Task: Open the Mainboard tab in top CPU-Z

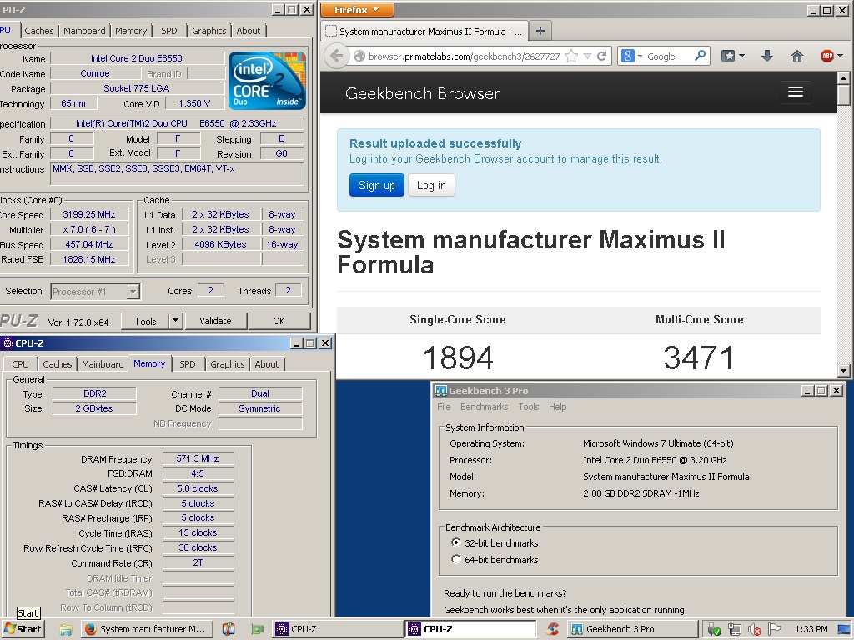Action: tap(84, 31)
